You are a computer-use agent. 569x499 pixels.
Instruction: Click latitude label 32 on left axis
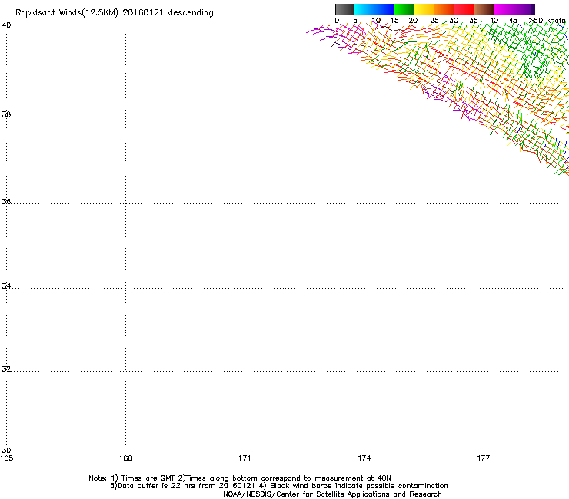point(6,369)
